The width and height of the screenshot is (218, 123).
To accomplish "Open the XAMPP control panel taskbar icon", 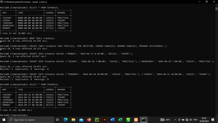I will coord(136,120).
